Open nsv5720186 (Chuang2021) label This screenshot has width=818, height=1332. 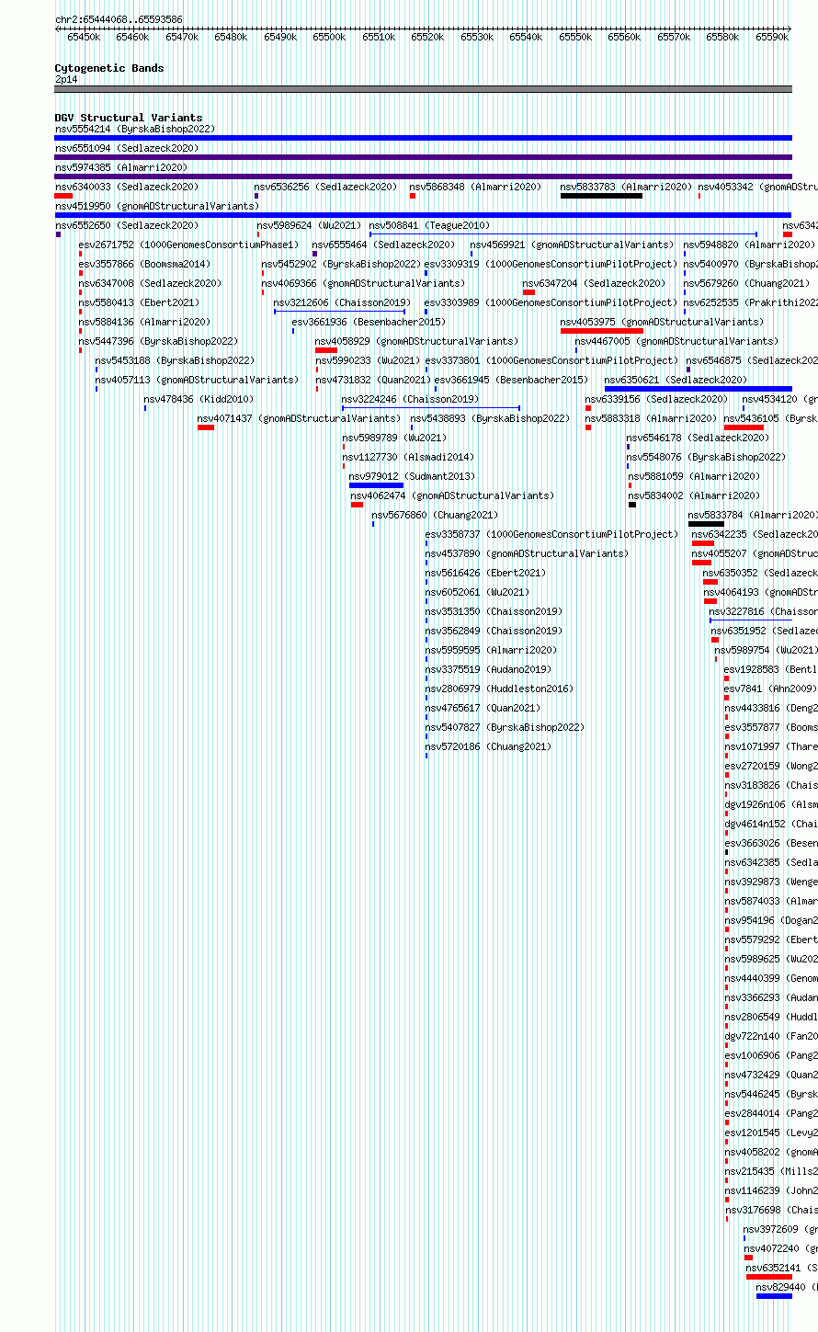[x=488, y=746]
